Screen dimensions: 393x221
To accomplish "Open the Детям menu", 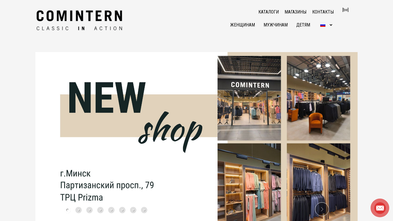I will click(303, 25).
